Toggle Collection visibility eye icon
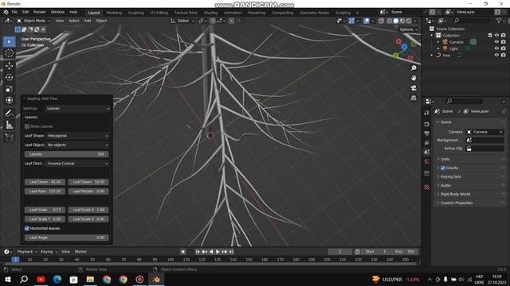The height and width of the screenshot is (286, 510). coord(496,35)
